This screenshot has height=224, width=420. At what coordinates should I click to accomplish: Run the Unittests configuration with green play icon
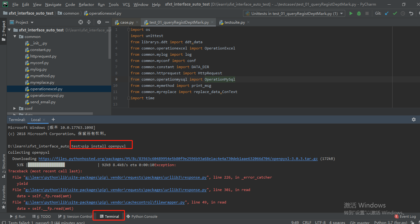(x=351, y=13)
